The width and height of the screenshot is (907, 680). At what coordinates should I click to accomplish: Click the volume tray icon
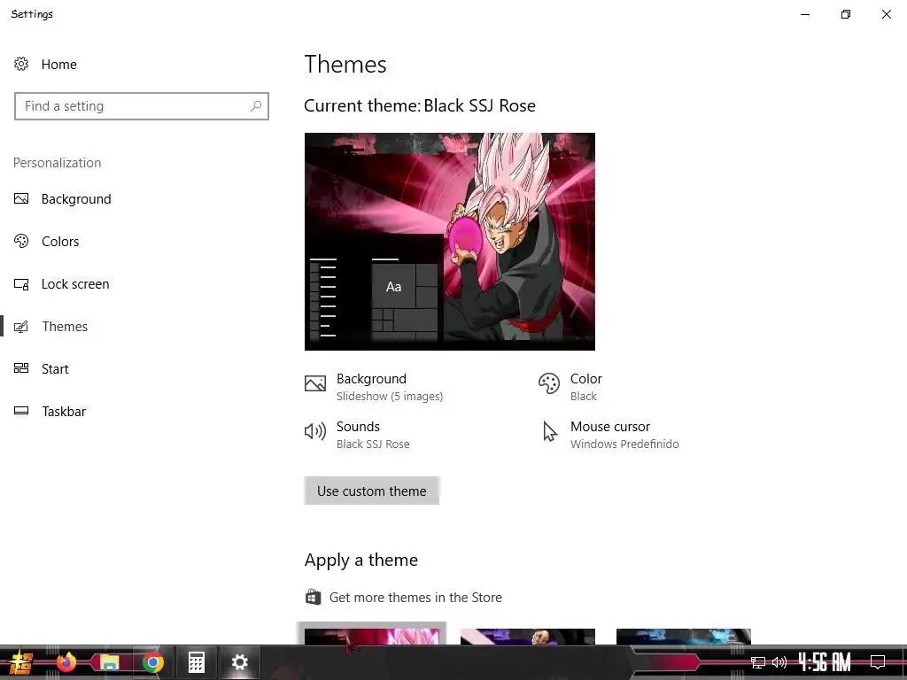tap(779, 662)
